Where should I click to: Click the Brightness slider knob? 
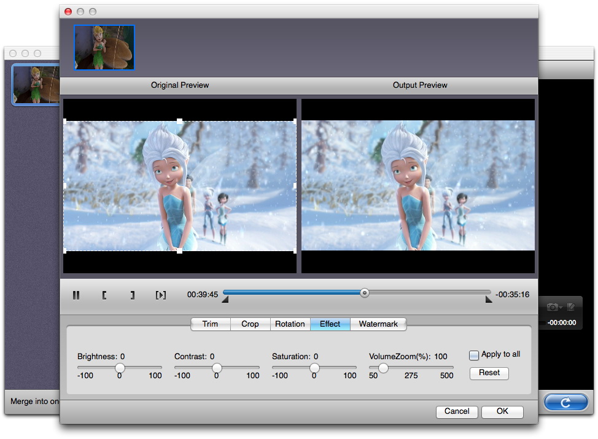pyautogui.click(x=120, y=368)
